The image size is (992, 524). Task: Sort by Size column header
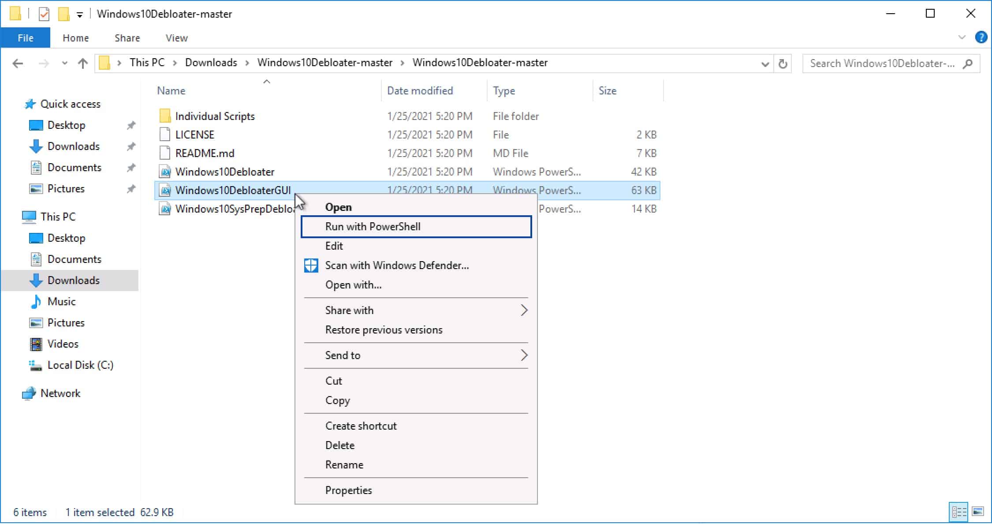(x=608, y=91)
